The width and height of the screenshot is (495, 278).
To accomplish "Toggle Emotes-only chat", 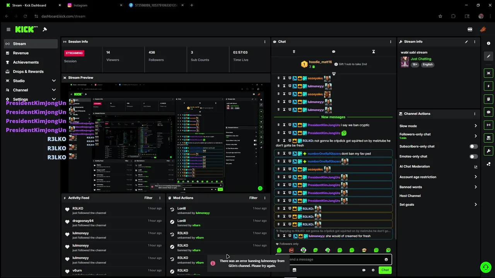I will pos(473,156).
